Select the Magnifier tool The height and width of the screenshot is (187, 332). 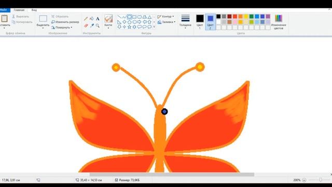(98, 25)
